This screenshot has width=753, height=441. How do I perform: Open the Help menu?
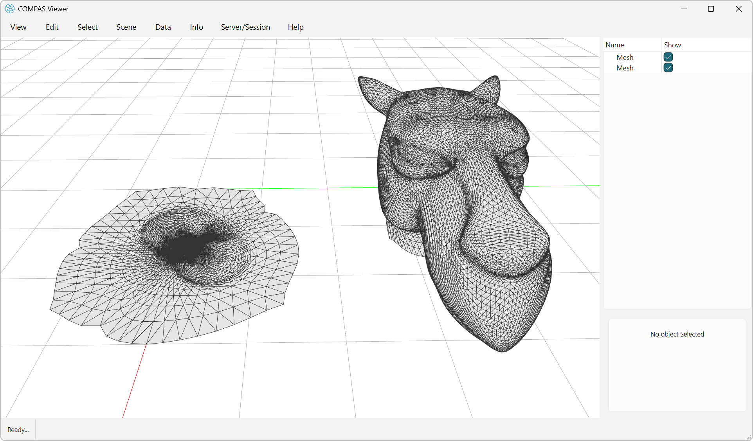coord(295,27)
